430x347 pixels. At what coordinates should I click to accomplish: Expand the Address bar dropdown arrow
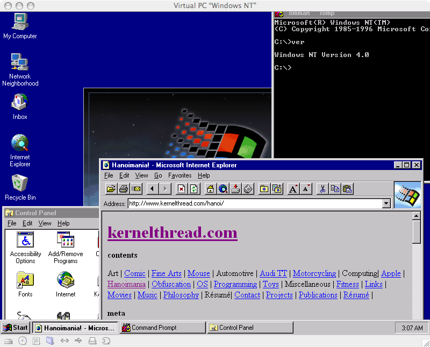point(386,204)
